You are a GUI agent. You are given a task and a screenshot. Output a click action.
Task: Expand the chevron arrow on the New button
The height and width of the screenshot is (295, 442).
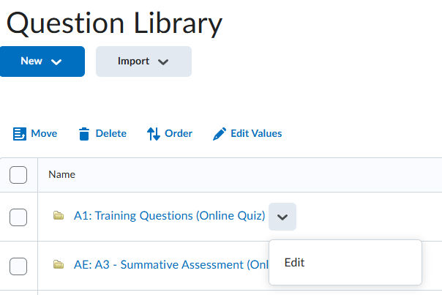57,62
